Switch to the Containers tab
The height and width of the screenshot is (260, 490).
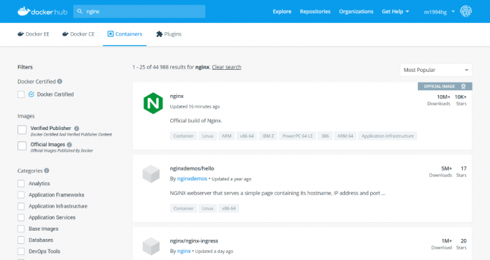tap(125, 34)
